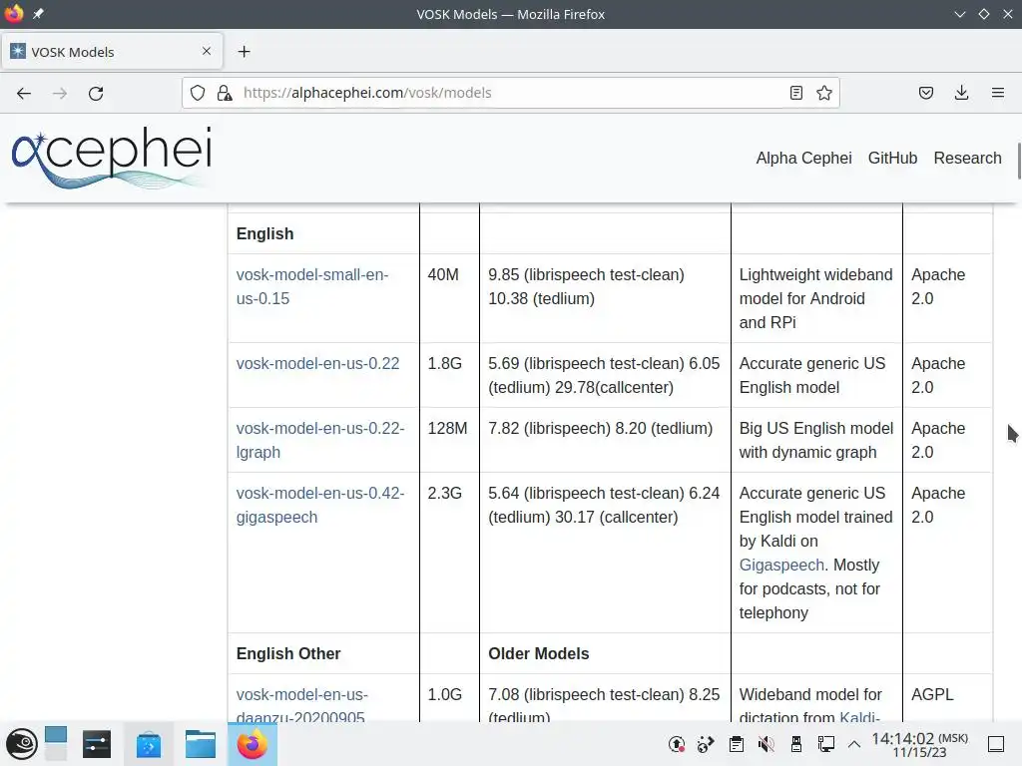Open the tracking protection shield panel

(x=198, y=93)
